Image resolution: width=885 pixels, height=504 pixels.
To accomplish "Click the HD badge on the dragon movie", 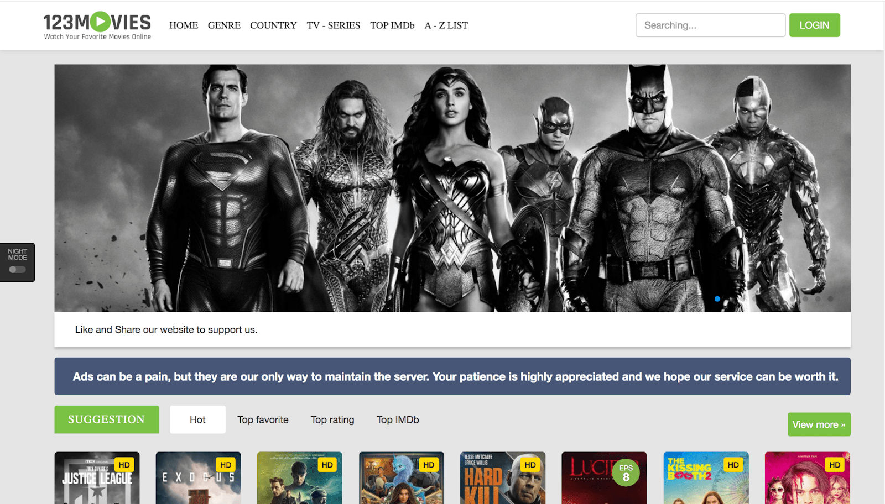I will 429,465.
